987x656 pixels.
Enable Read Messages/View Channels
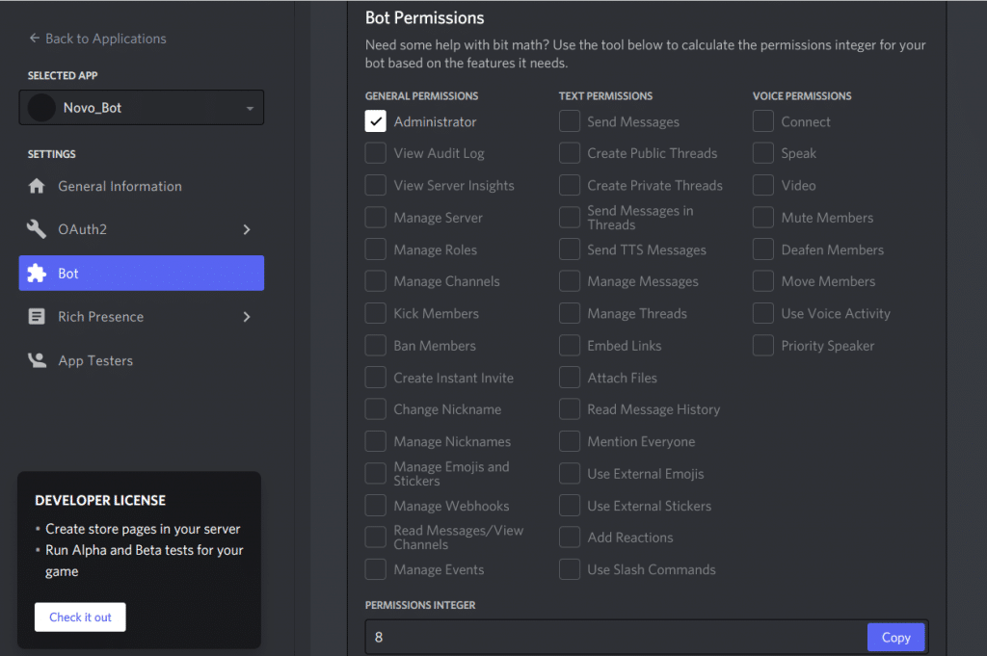coord(376,538)
